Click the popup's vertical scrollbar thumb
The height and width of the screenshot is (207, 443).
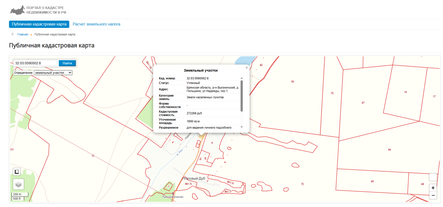tap(241, 96)
